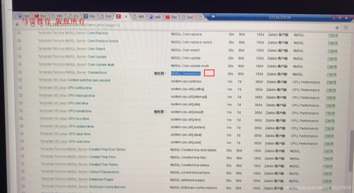Check the Connections item checkbox
The image size is (354, 193).
pos(20,72)
